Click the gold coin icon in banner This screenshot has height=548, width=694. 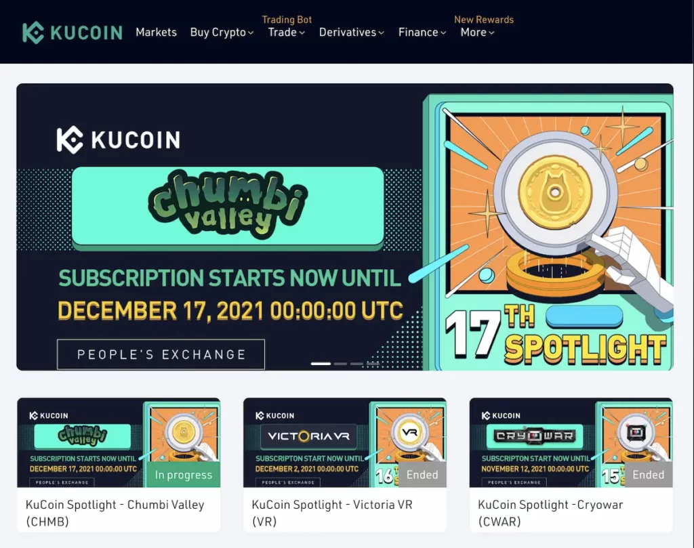[x=555, y=192]
